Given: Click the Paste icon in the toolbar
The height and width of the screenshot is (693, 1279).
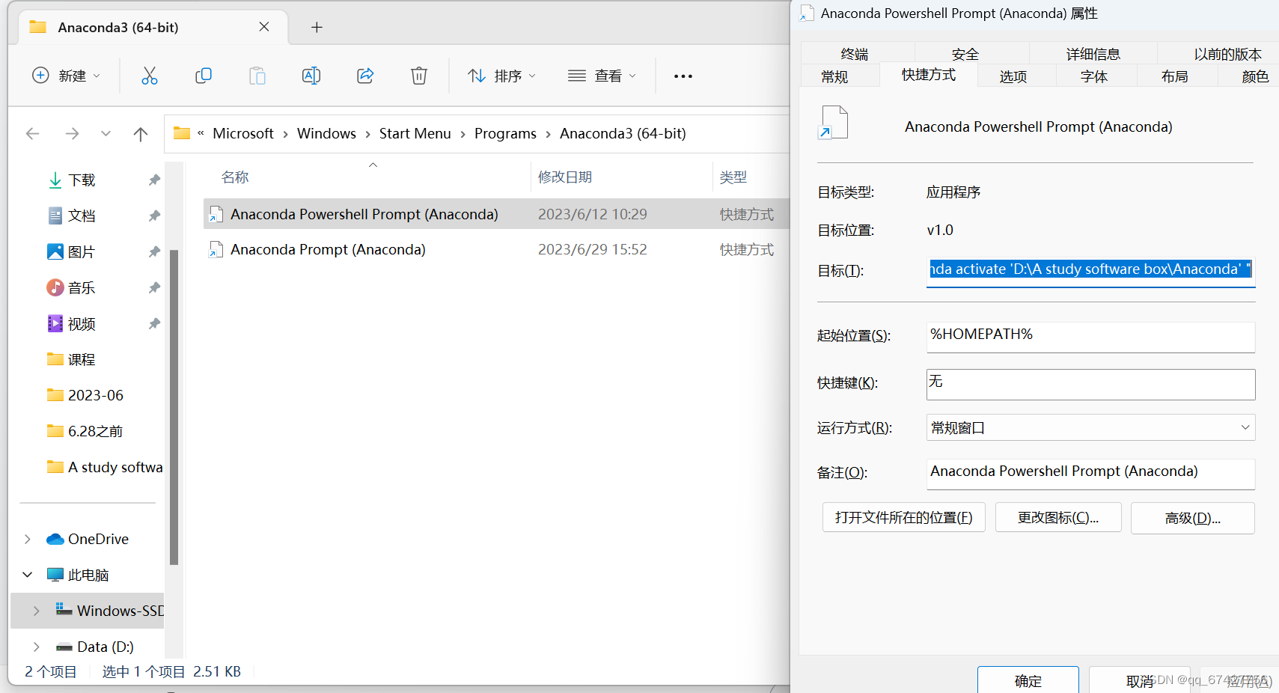Looking at the screenshot, I should click(x=257, y=76).
